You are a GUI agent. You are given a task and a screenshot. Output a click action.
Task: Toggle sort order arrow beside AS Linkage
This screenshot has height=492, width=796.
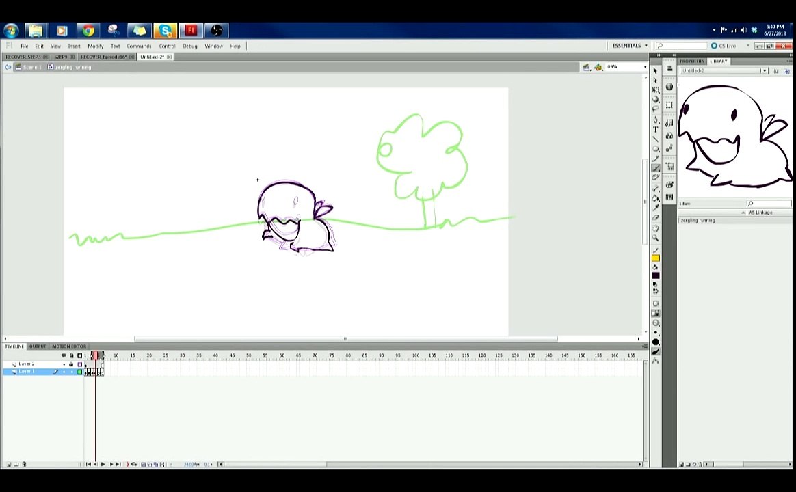point(744,213)
